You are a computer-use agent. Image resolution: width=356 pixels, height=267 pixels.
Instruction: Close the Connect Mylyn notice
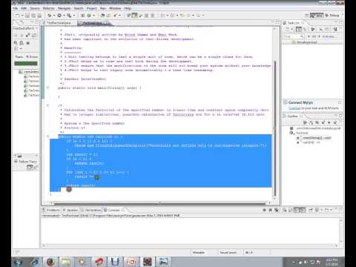coord(340,102)
